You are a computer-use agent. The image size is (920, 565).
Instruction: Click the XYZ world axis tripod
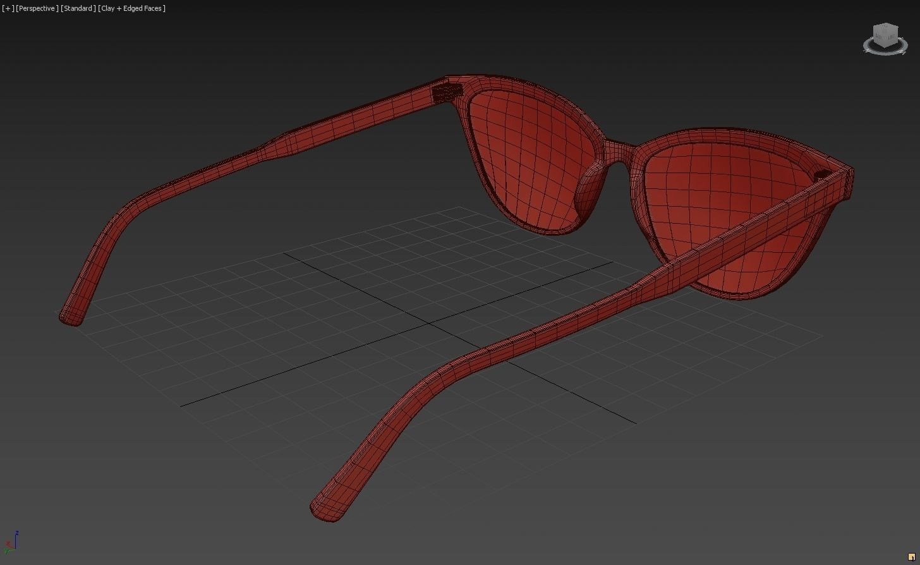tap(11, 544)
